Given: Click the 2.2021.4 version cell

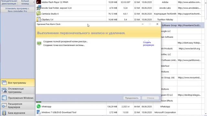Looking at the screenshot, I should pyautogui.click(x=125, y=107).
